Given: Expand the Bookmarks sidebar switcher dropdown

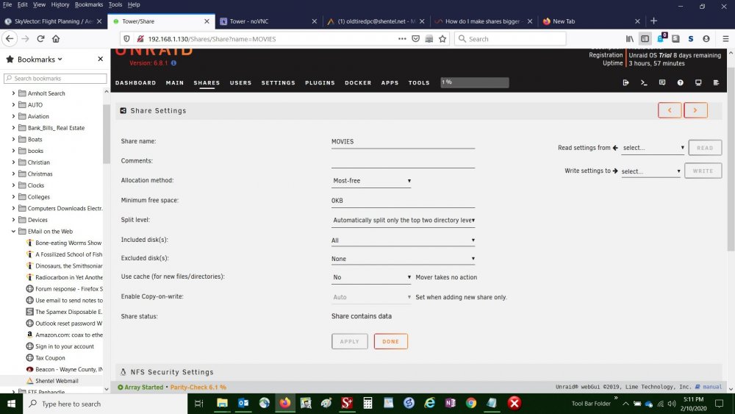Looking at the screenshot, I should [x=40, y=59].
